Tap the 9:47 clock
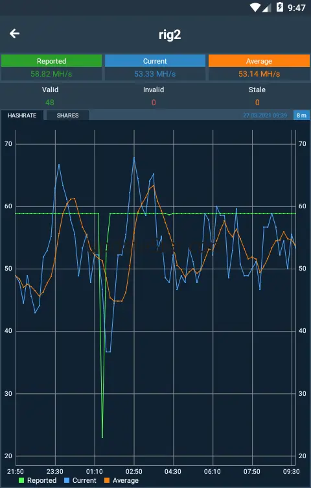Image resolution: width=311 pixels, height=488 pixels. 296,8
